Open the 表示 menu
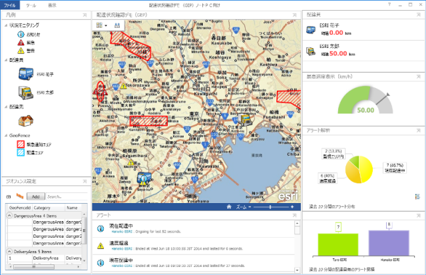This screenshot has width=426, height=275. pos(52,4)
